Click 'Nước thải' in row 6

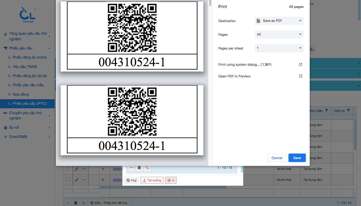coord(284,180)
